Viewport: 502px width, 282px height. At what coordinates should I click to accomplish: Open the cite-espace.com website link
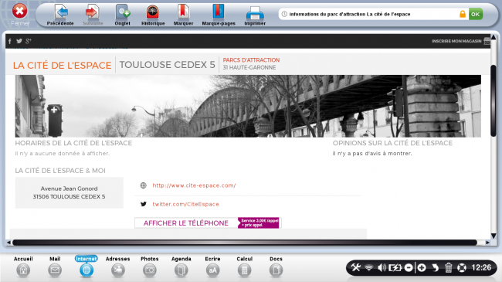194,185
